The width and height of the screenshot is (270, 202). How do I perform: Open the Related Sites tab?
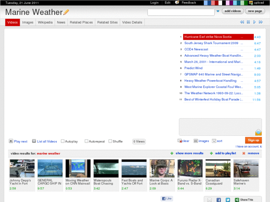107,22
